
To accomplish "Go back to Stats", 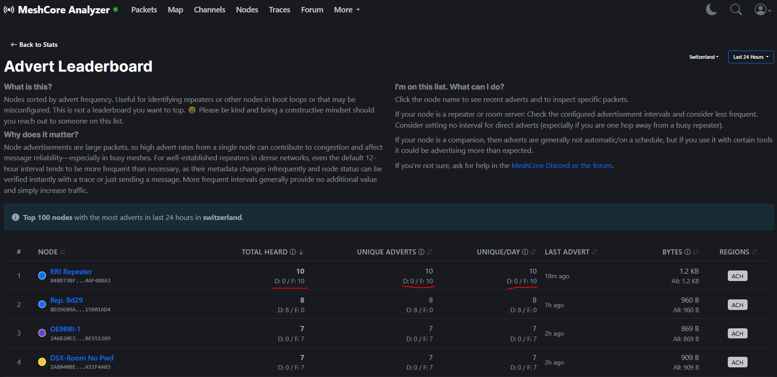I will [34, 45].
